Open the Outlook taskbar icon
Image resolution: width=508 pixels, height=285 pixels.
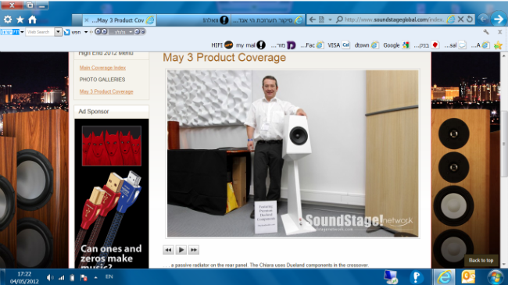(x=468, y=277)
